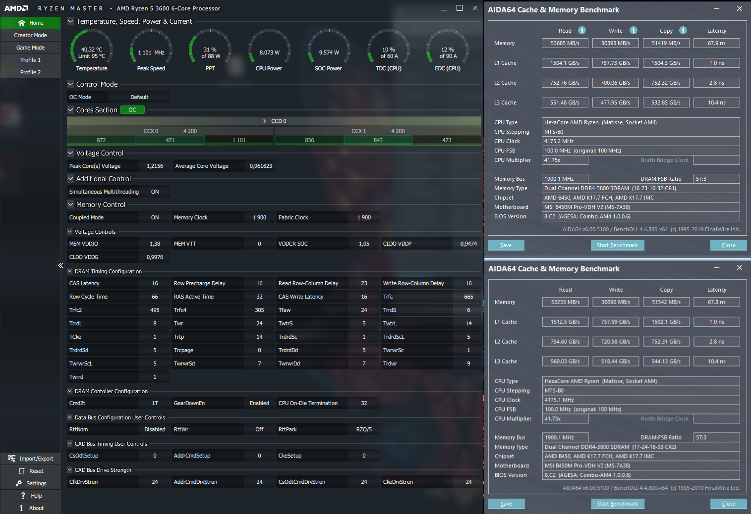
Task: Click Save in AIDA64 window showing 53233 MB/s
Action: [506, 504]
